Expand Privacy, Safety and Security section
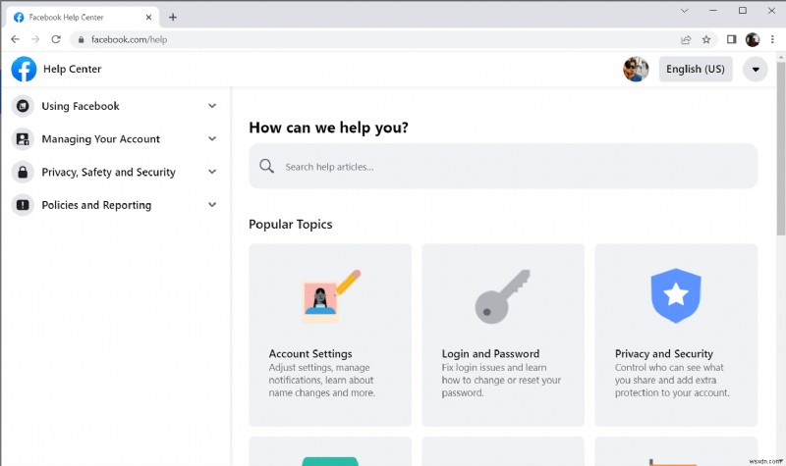The image size is (786, 466). [212, 172]
